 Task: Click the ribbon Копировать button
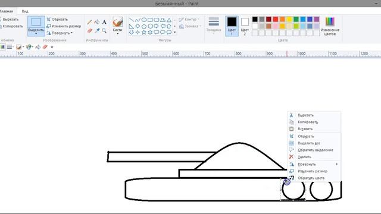click(x=12, y=26)
